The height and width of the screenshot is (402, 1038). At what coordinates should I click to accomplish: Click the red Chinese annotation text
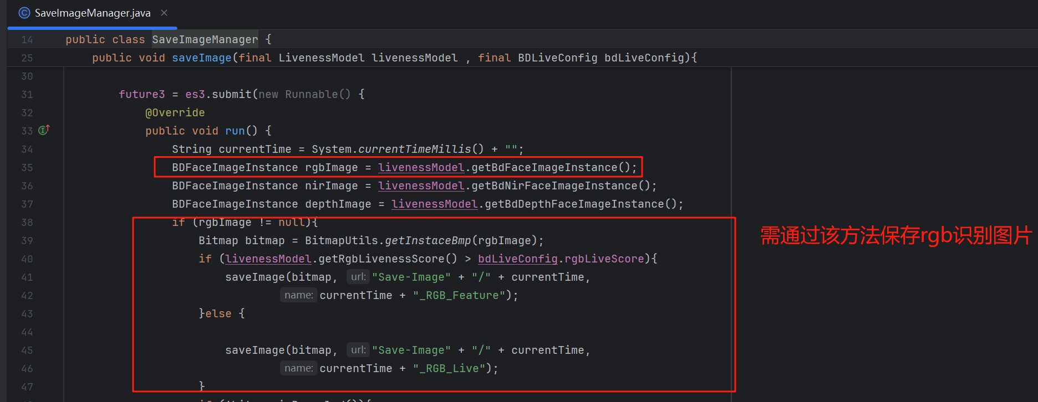coord(895,236)
